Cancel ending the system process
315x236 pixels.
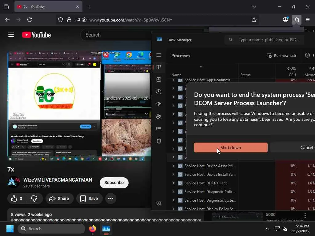(293, 147)
